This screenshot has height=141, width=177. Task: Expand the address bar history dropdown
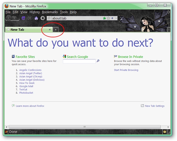point(116,18)
